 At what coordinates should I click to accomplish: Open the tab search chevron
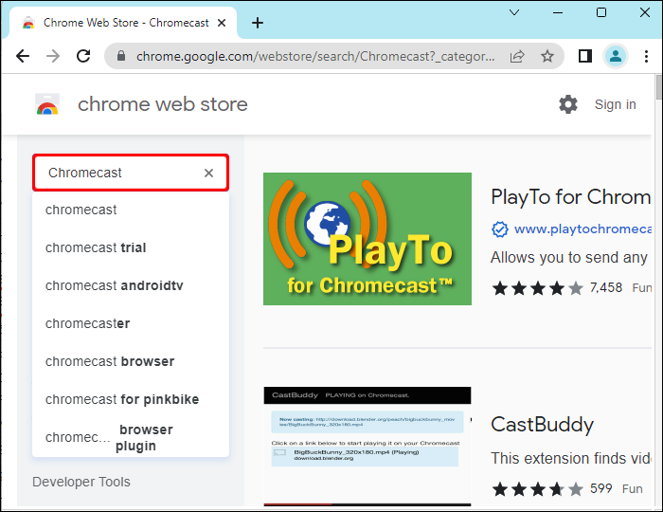(x=514, y=12)
